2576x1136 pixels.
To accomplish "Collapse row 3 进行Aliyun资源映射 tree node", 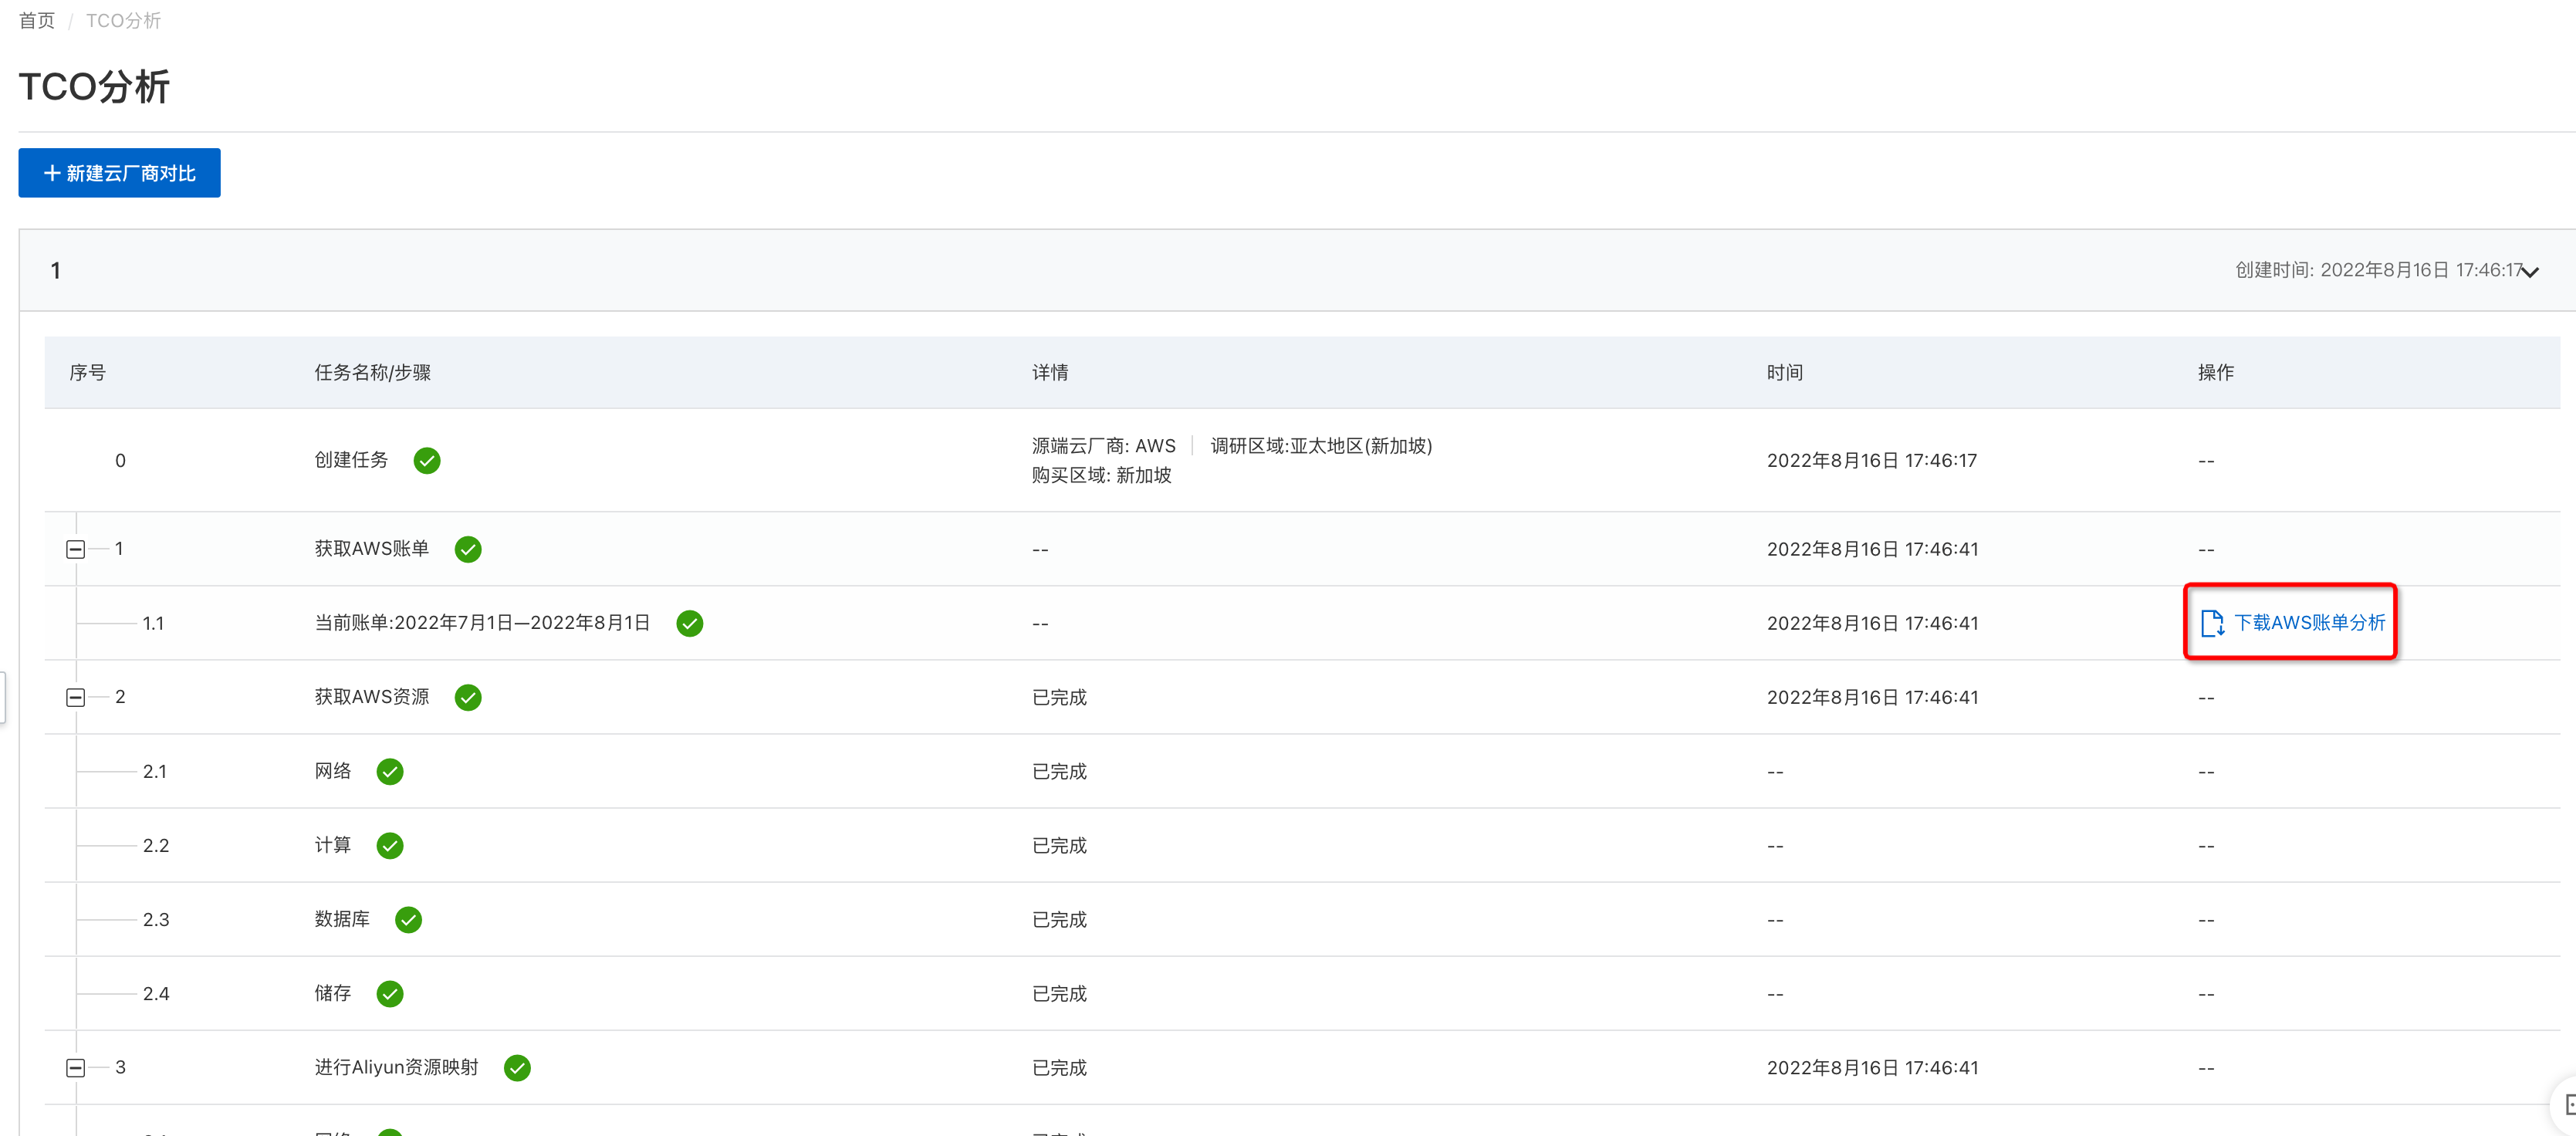I will coord(75,1068).
